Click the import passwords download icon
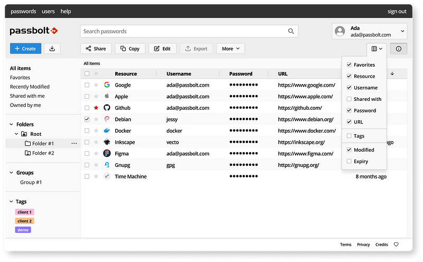The image size is (423, 262). (x=52, y=49)
